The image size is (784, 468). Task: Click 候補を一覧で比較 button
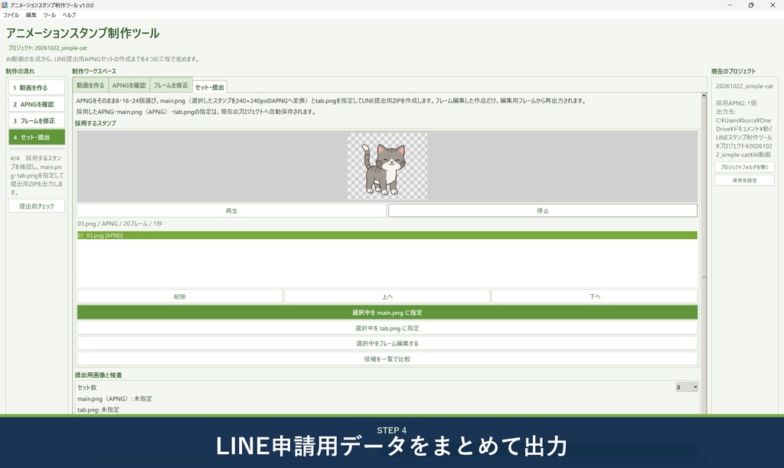coord(387,359)
